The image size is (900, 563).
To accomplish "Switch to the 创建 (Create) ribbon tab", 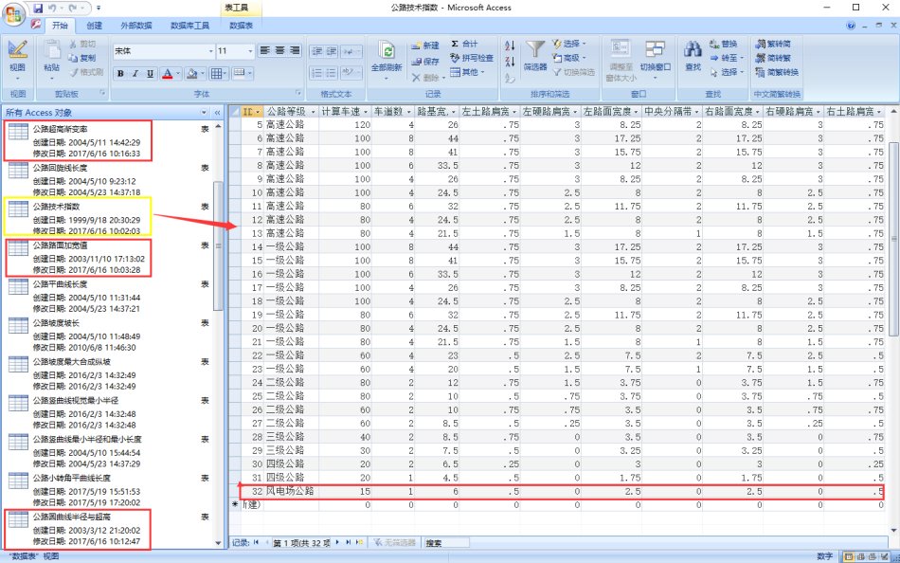I will coord(95,26).
